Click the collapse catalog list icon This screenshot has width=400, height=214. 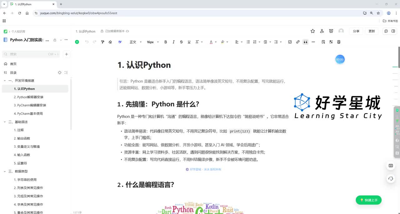pos(66,73)
